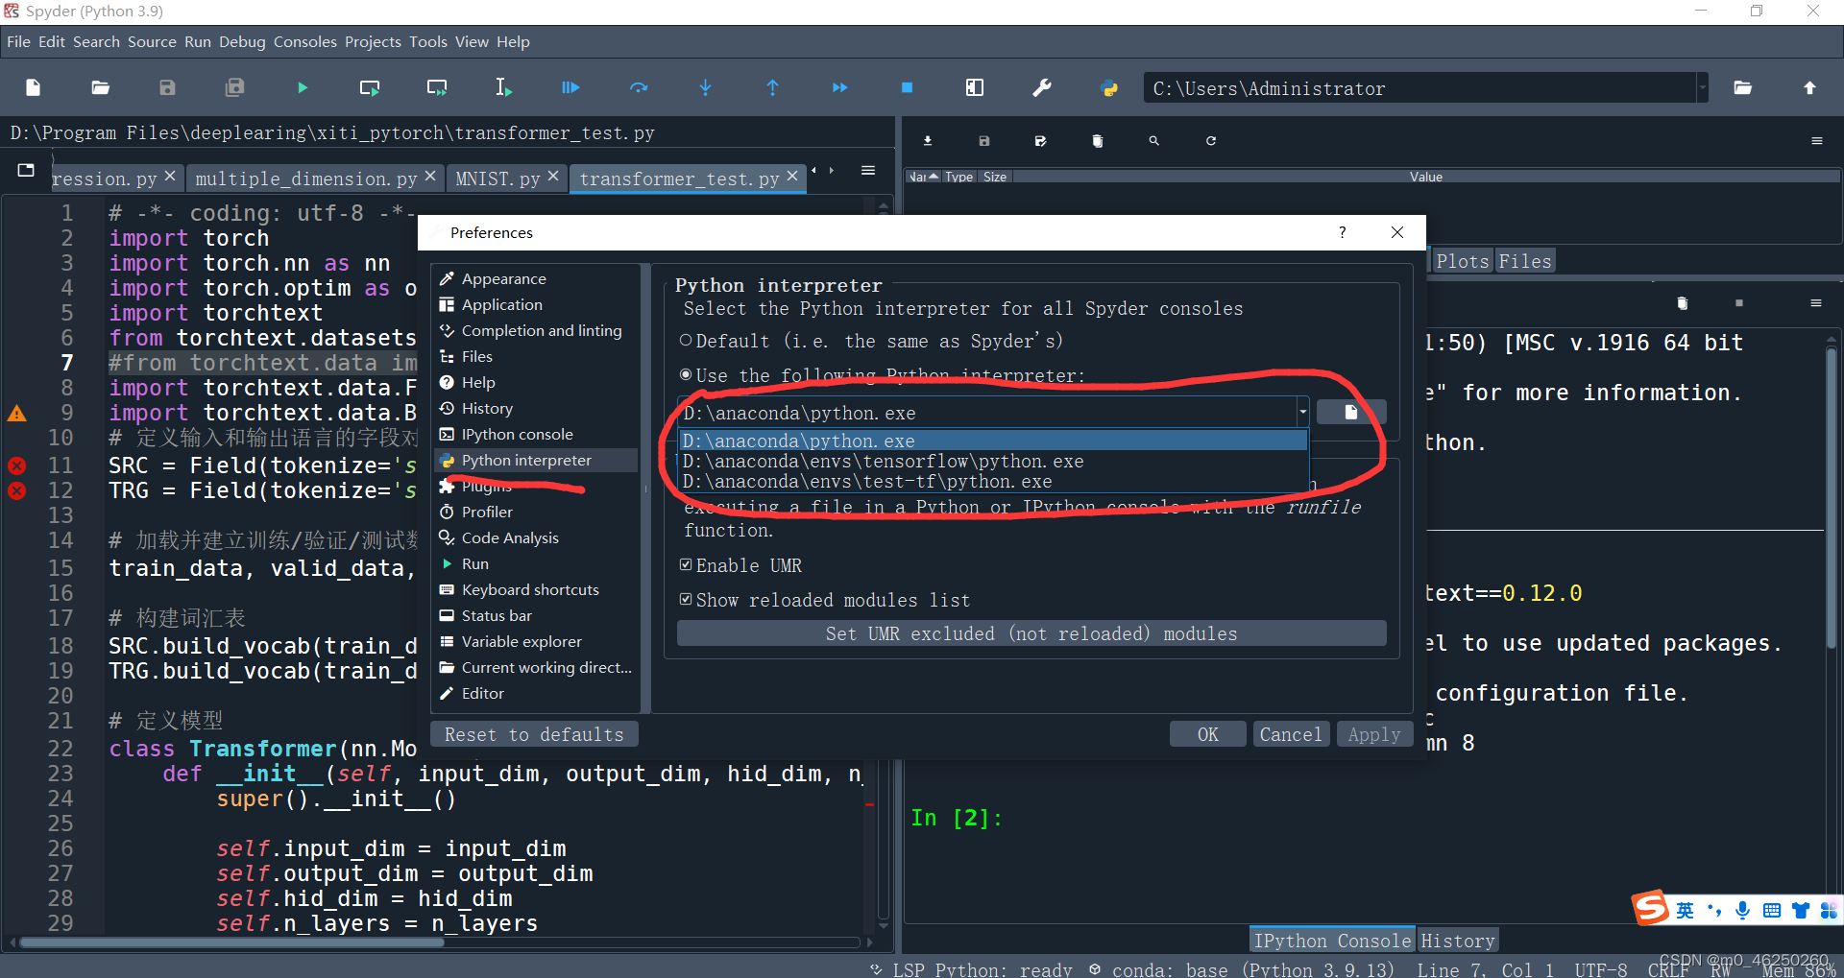Toggle Enable UMR checkbox
The height and width of the screenshot is (978, 1844).
(x=686, y=564)
